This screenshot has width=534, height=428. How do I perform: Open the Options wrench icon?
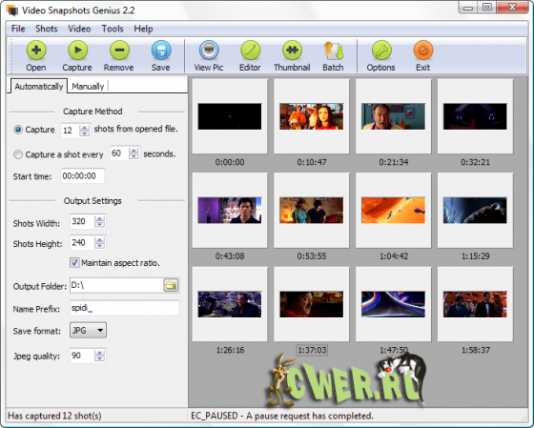click(x=381, y=51)
